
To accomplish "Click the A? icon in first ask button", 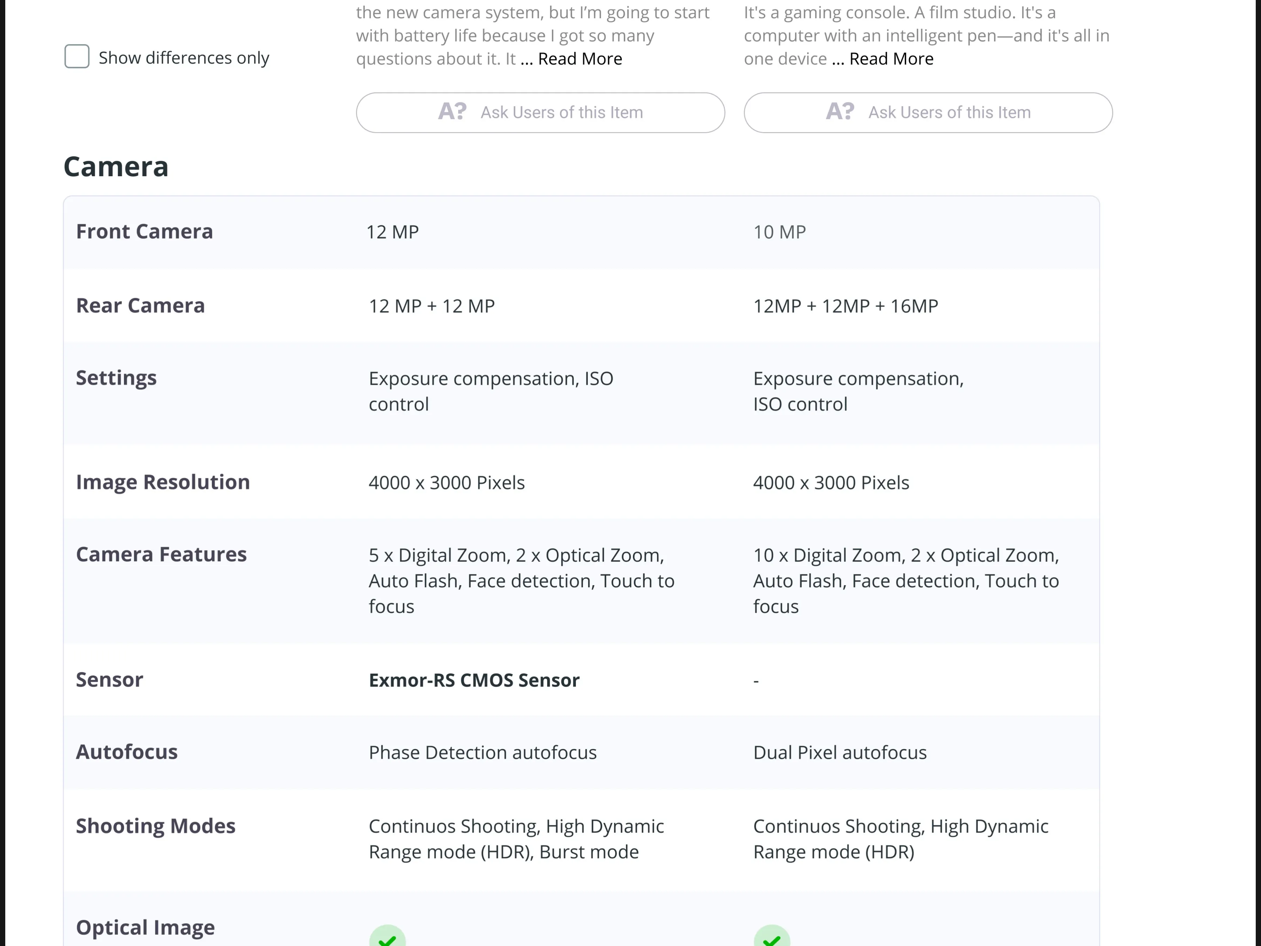I will point(452,112).
